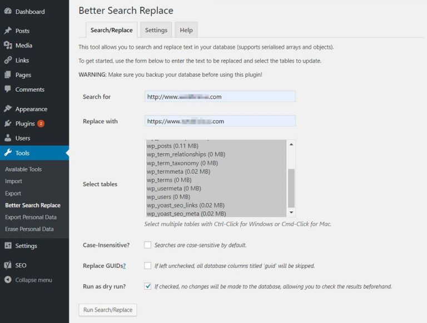Screen dimensions: 427x323
Task: Open Media via its sidebar icon
Action: tap(8, 46)
